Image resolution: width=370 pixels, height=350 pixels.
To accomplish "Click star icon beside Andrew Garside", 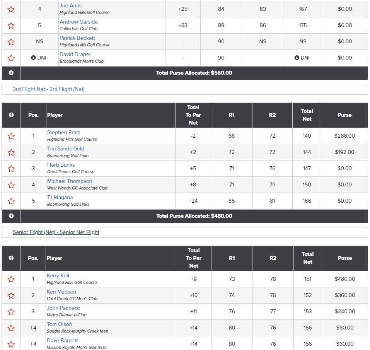I will (11, 26).
